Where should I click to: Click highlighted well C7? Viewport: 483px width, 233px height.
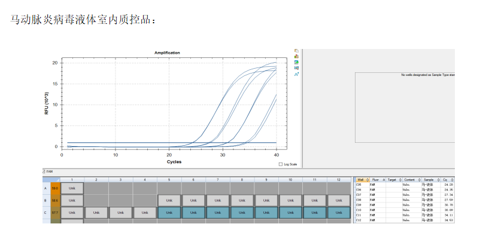pos(218,213)
